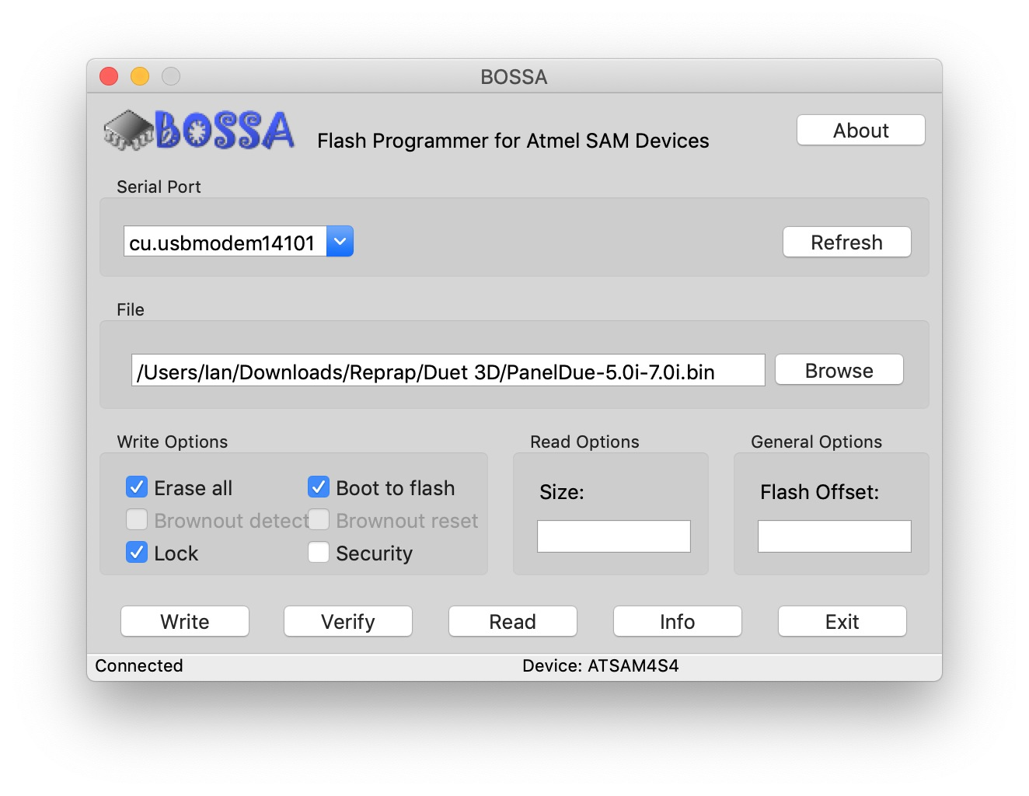Enable the Security checkbox
This screenshot has width=1029, height=796.
pyautogui.click(x=319, y=552)
